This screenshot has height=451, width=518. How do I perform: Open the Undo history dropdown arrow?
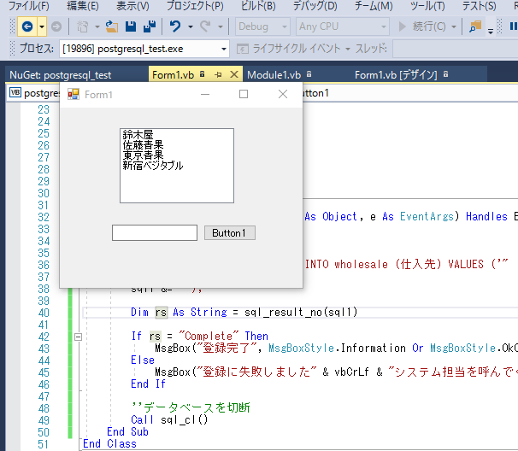[x=190, y=26]
